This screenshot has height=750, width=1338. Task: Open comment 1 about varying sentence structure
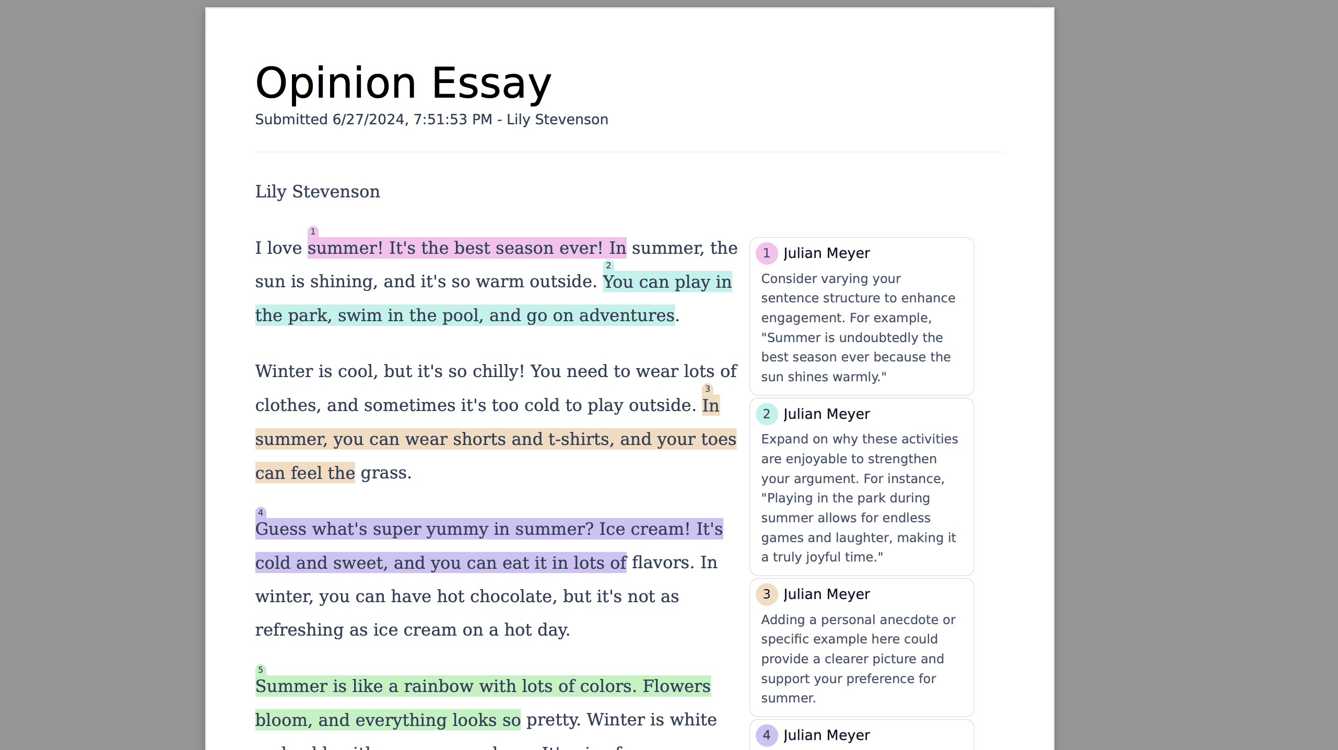click(862, 317)
